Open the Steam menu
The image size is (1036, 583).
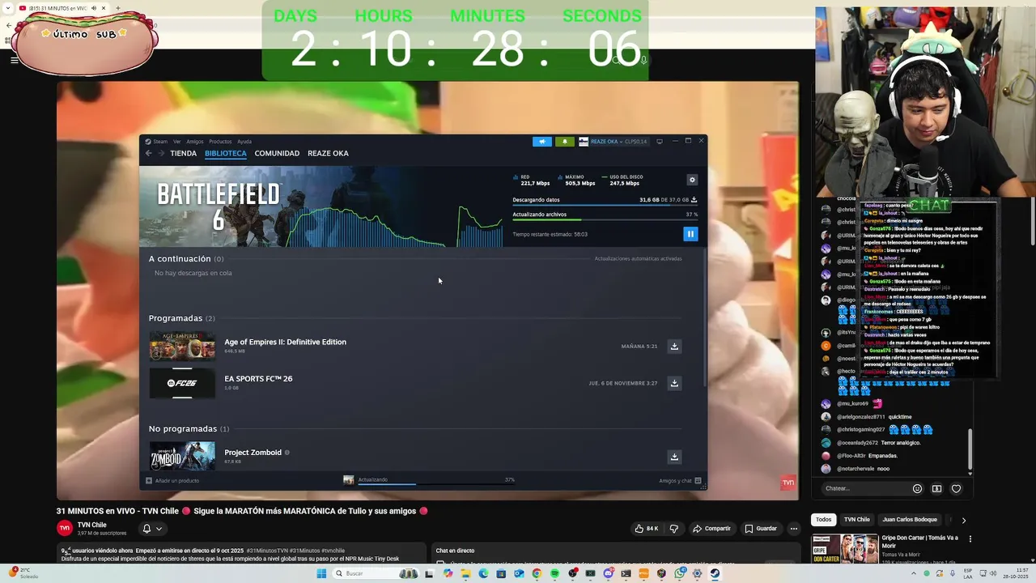click(x=157, y=142)
